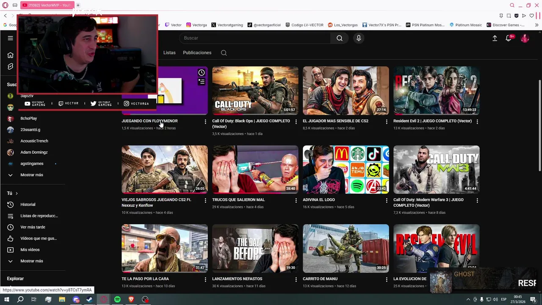Open the TE LA PASO POR LA CARA video title
Image resolution: width=542 pixels, height=305 pixels.
pyautogui.click(x=145, y=279)
